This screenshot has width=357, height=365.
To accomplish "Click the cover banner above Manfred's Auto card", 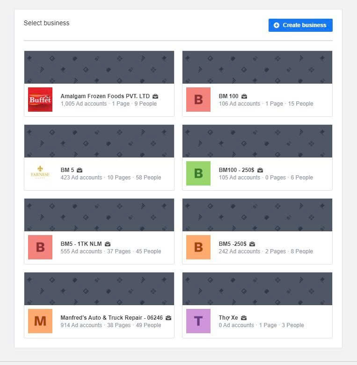I will click(x=99, y=289).
